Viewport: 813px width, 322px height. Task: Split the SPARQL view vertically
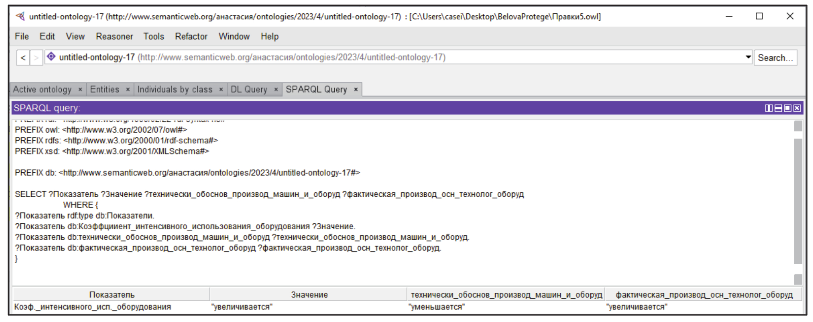pos(769,108)
